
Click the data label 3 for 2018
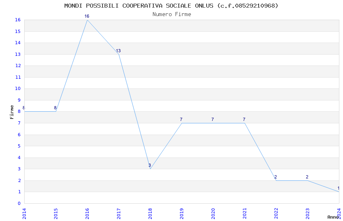(150, 165)
